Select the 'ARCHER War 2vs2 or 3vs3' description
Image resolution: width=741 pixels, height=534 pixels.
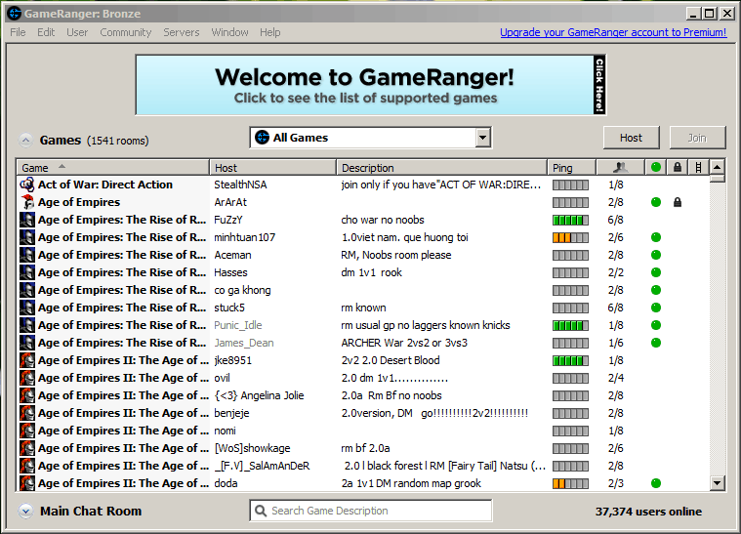click(x=404, y=343)
